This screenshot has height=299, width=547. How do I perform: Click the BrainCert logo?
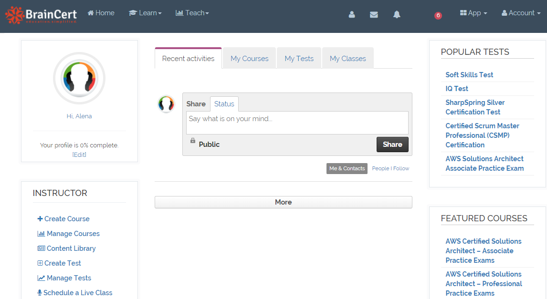pos(41,15)
